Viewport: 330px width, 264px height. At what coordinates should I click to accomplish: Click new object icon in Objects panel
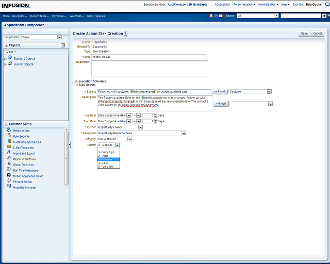tap(63, 45)
